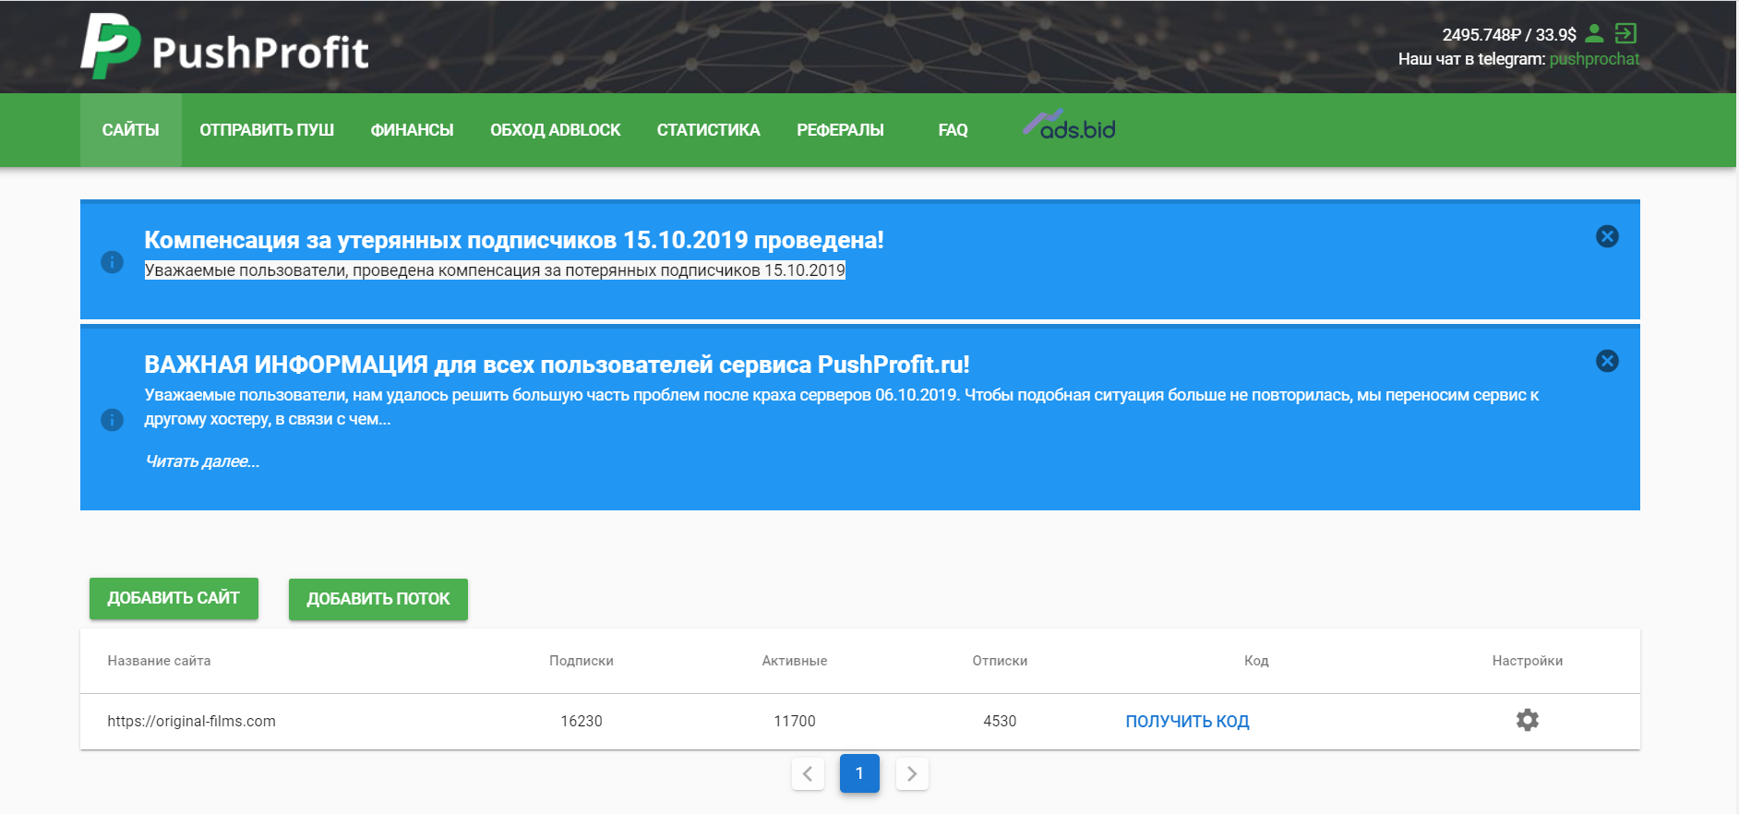Click ПОЛУЧИТЬ КОД for original-films.com
This screenshot has height=814, width=1739.
click(1187, 722)
